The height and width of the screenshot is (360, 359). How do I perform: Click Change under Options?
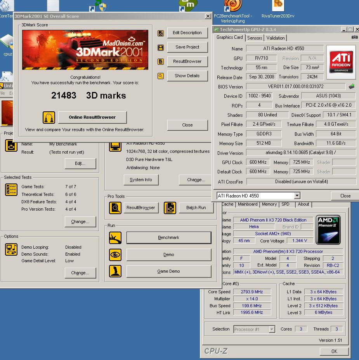80,273
